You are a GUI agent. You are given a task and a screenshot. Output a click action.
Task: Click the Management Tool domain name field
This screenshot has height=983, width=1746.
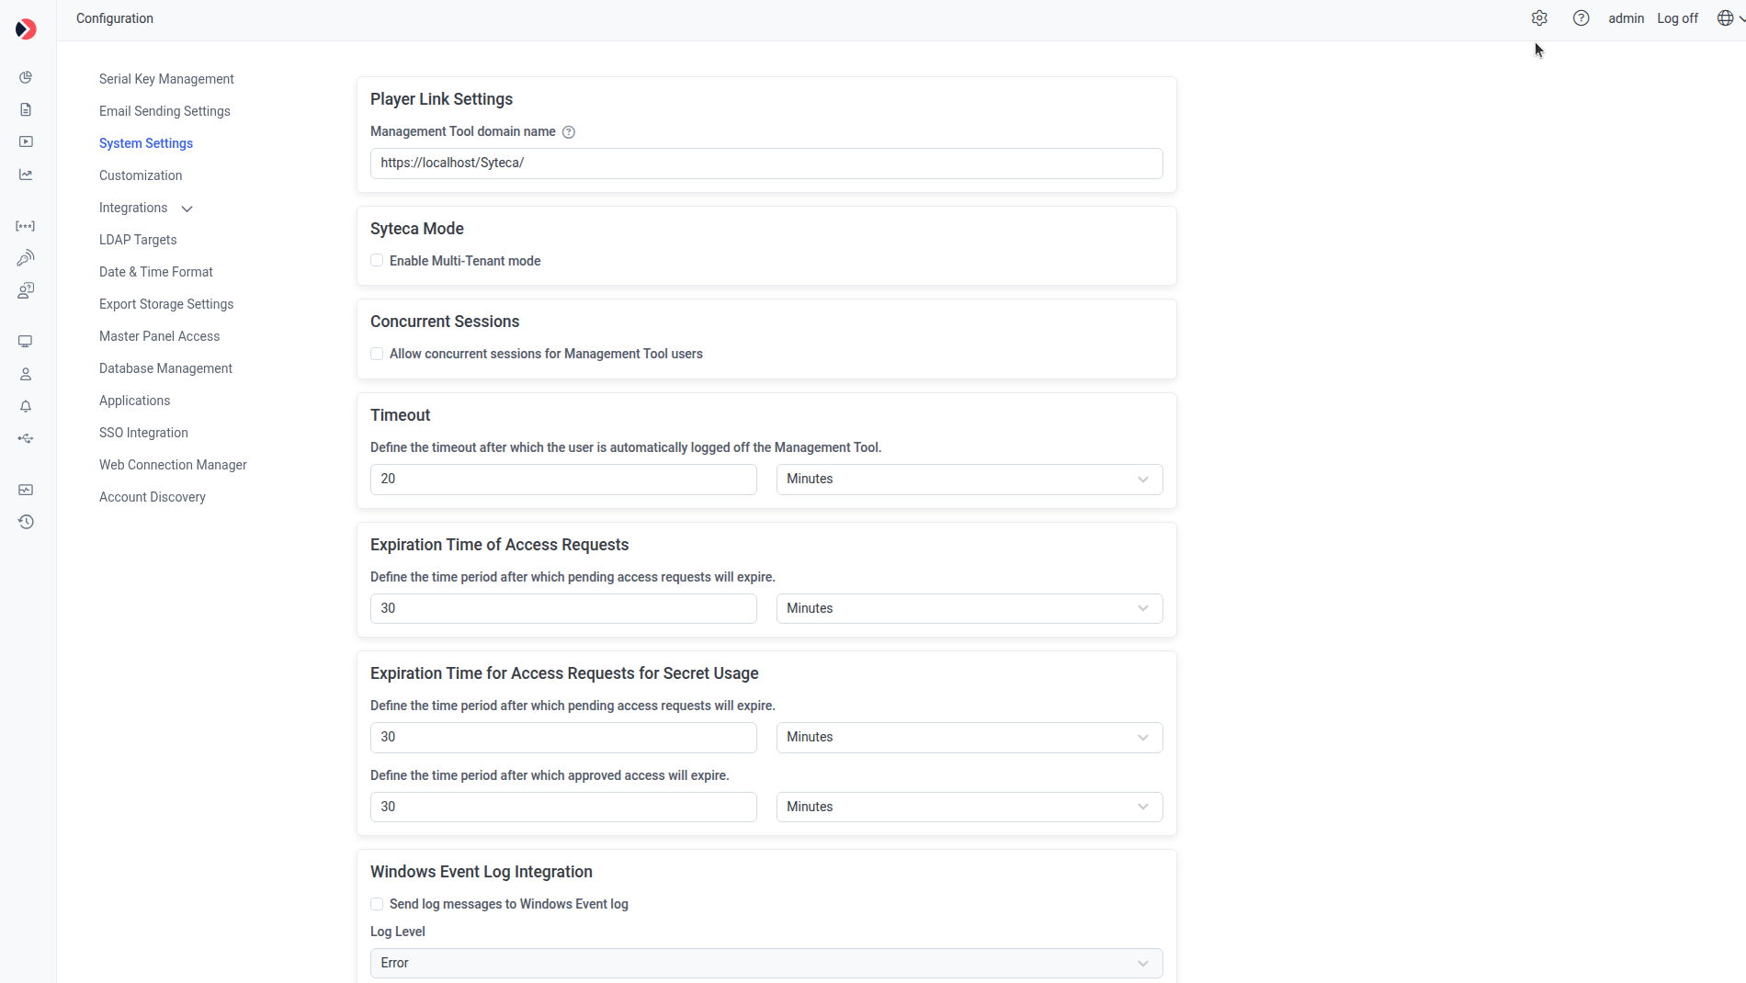click(x=766, y=164)
